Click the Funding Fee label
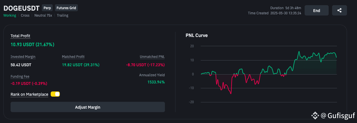 click(x=20, y=77)
